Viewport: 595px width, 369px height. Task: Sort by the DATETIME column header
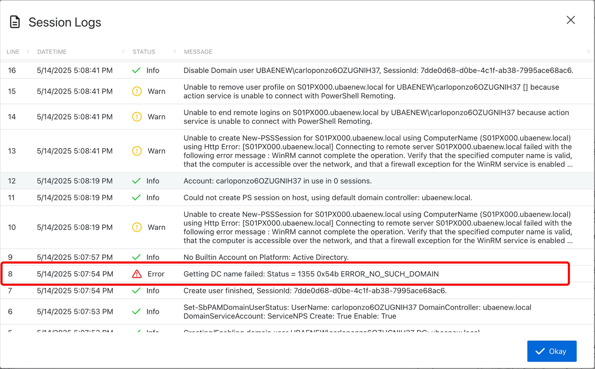tap(52, 52)
